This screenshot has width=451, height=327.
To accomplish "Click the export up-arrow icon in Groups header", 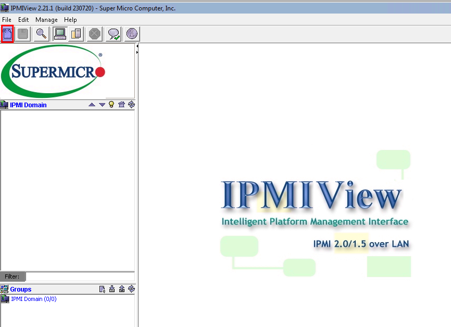I will click(121, 289).
